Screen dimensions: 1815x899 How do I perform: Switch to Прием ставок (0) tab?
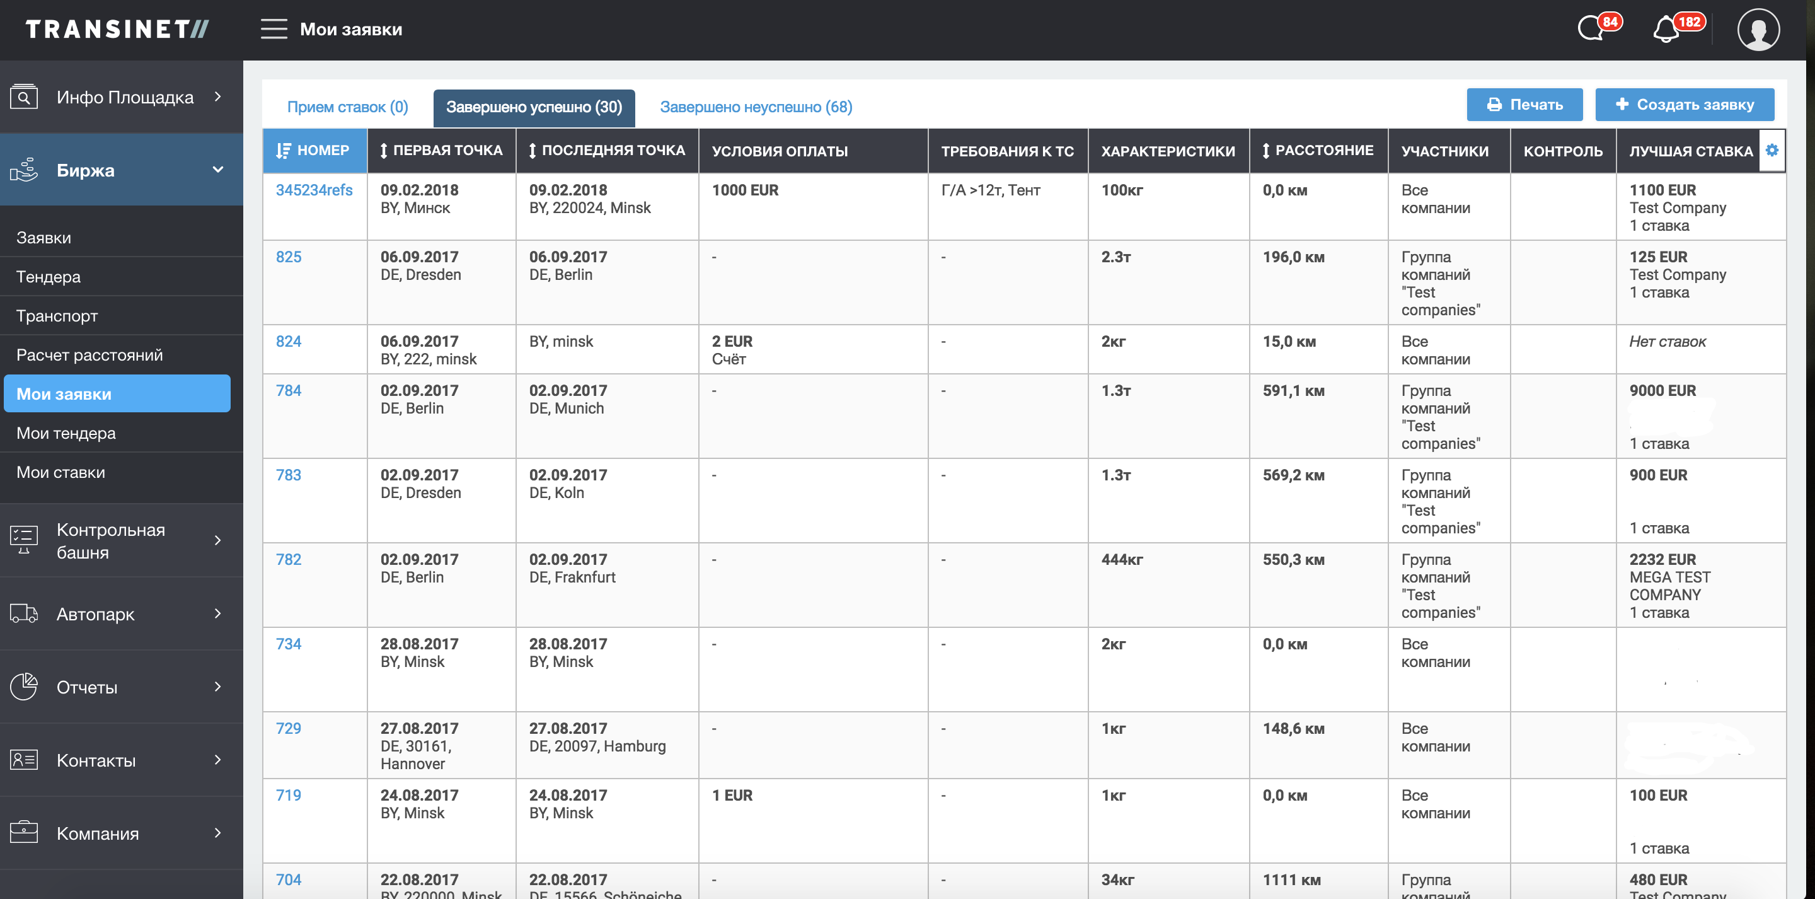[x=347, y=107]
